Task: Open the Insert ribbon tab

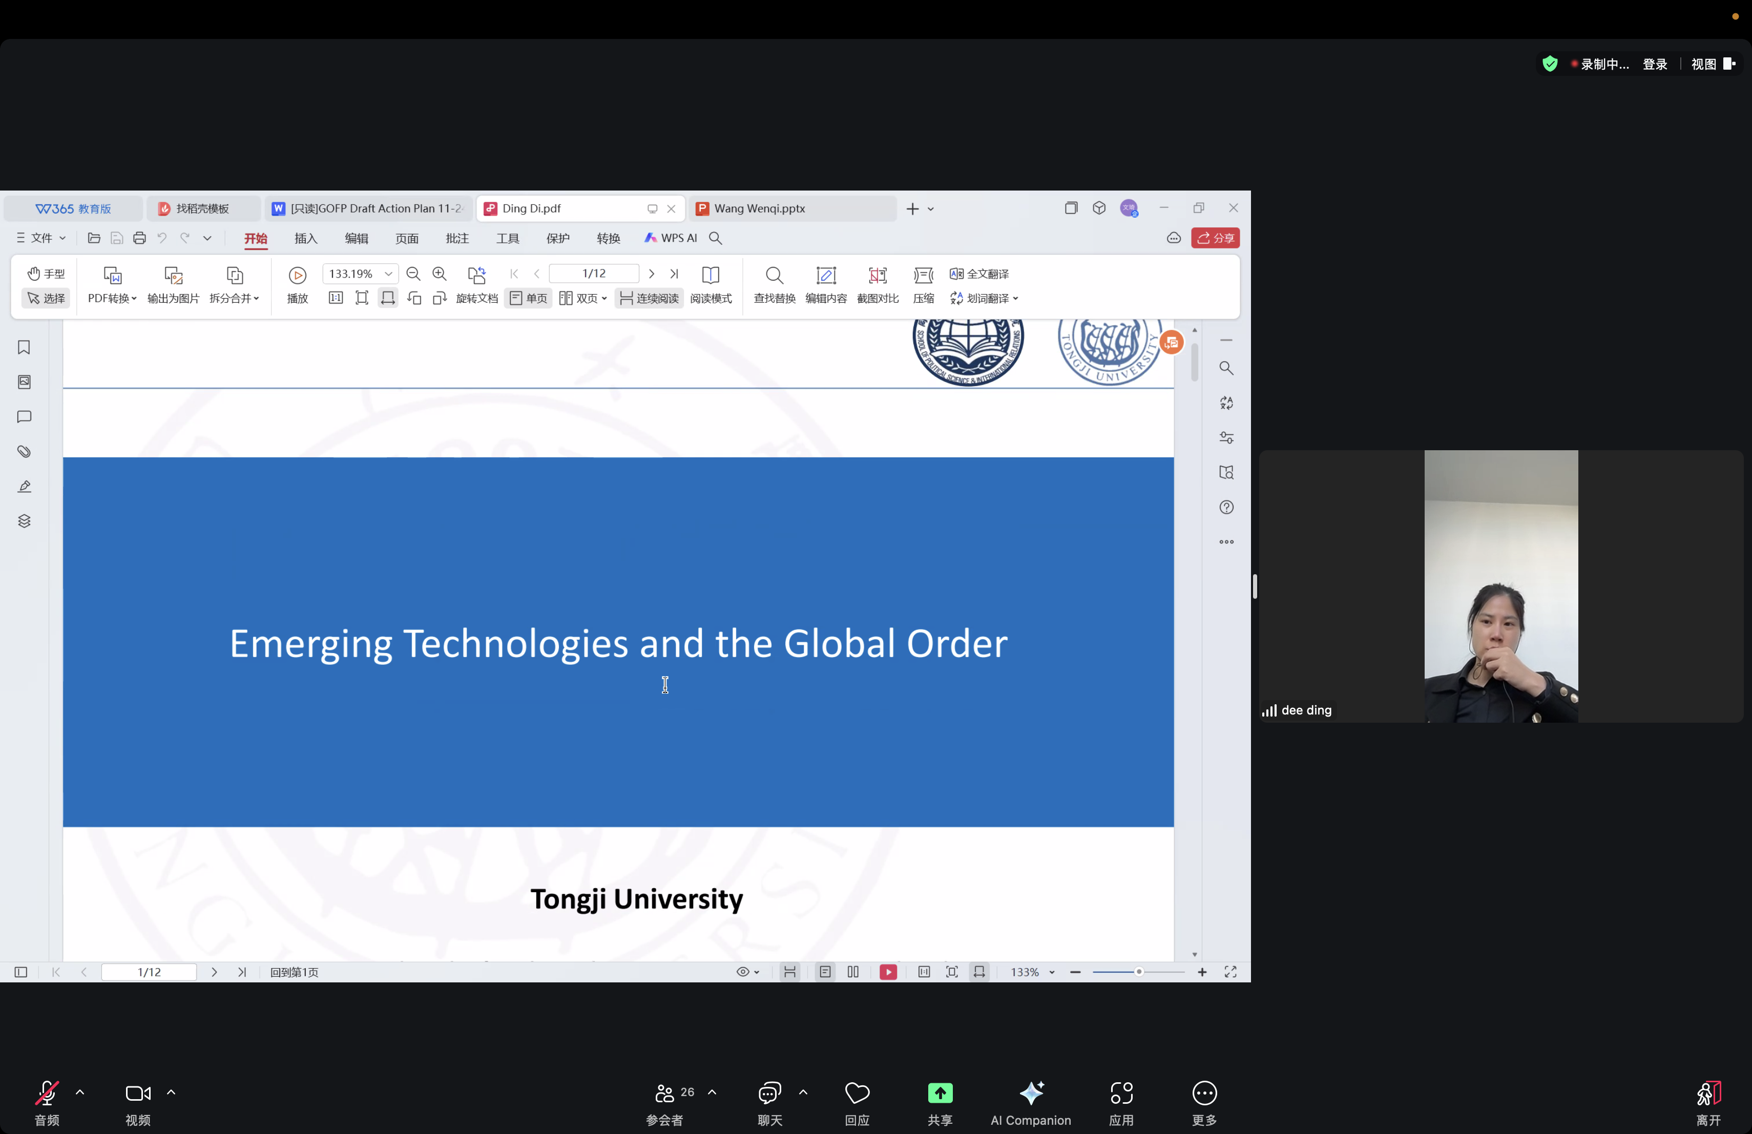Action: pyautogui.click(x=305, y=239)
